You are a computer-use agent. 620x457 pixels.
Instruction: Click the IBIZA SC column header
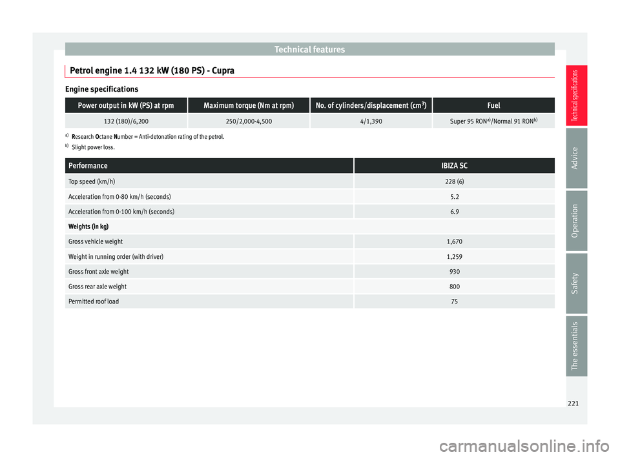click(453, 166)
